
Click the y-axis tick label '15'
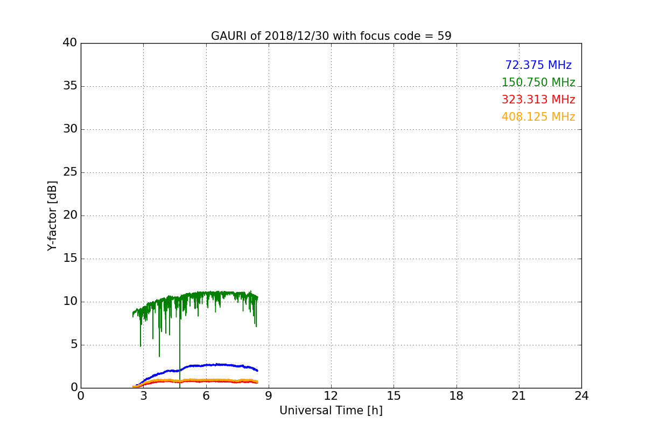(70, 259)
